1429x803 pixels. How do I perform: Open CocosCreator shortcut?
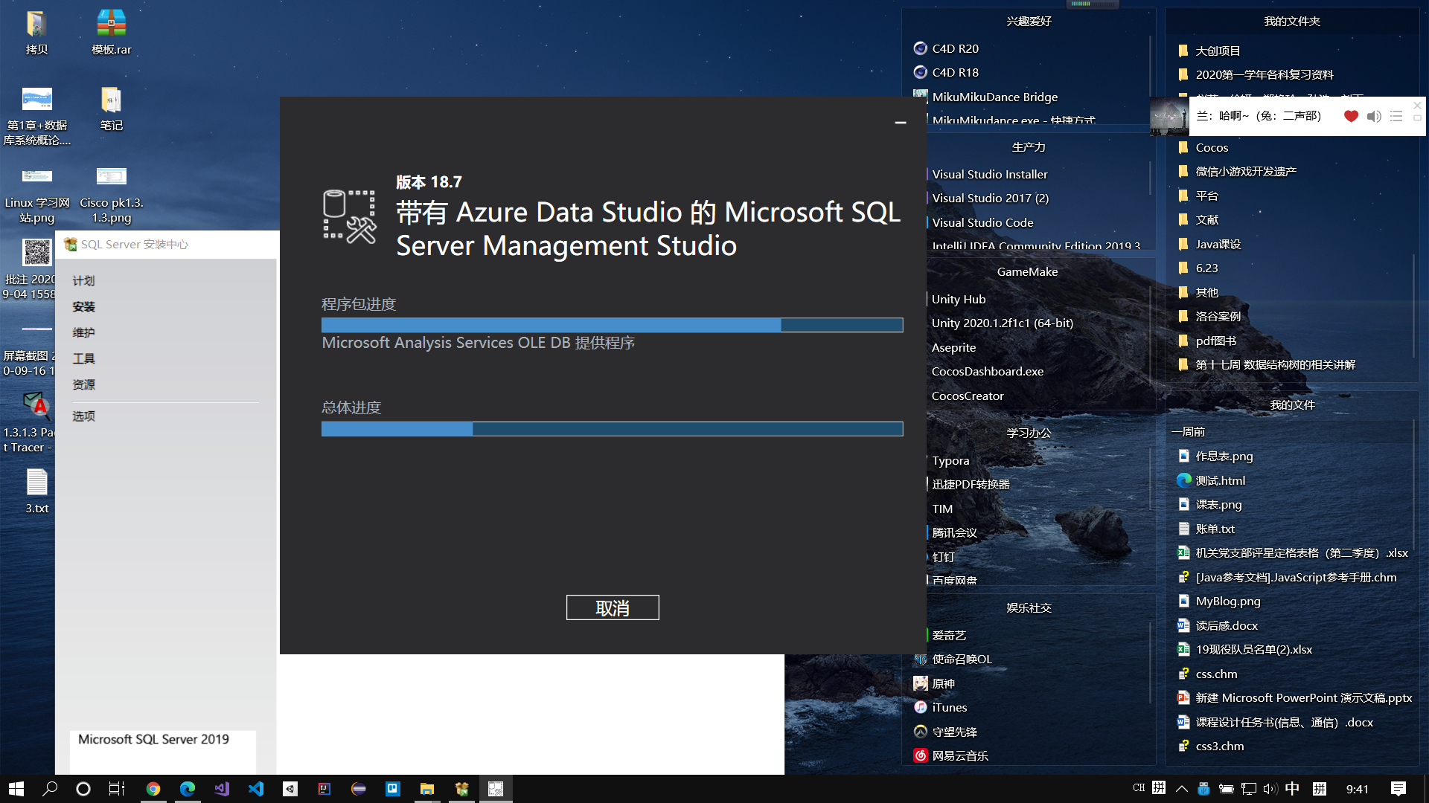[x=967, y=396]
